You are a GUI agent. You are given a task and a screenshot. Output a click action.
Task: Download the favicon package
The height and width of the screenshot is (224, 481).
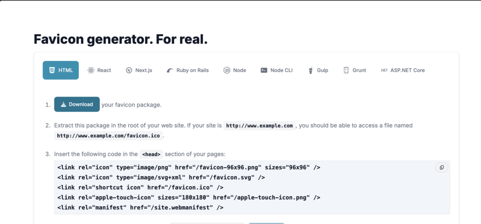77,105
